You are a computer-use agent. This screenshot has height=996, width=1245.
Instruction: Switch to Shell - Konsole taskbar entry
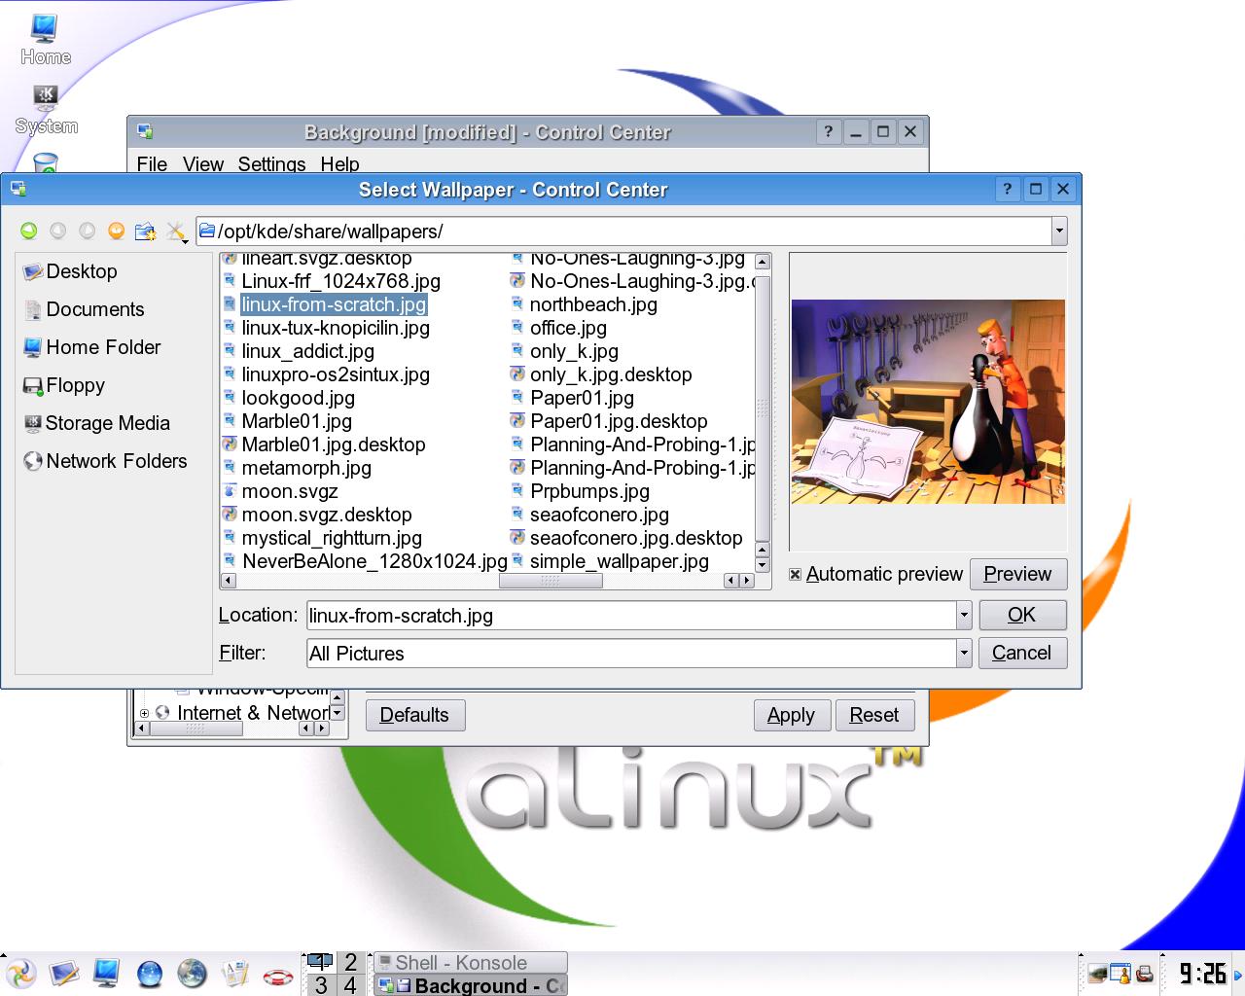471,962
